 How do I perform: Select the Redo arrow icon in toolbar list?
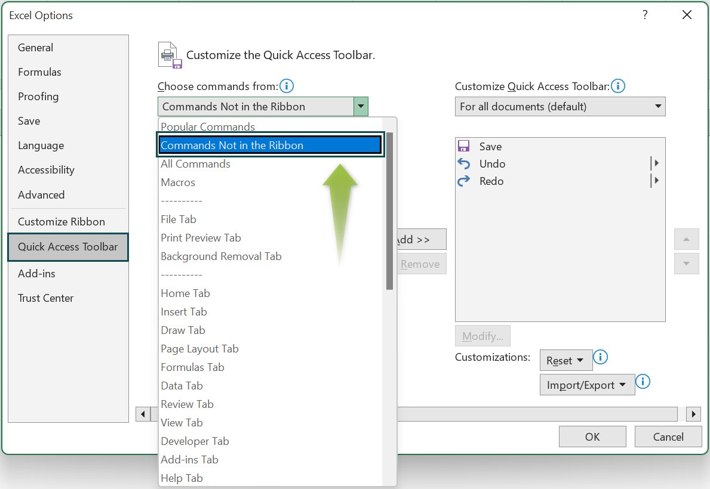pyautogui.click(x=463, y=181)
